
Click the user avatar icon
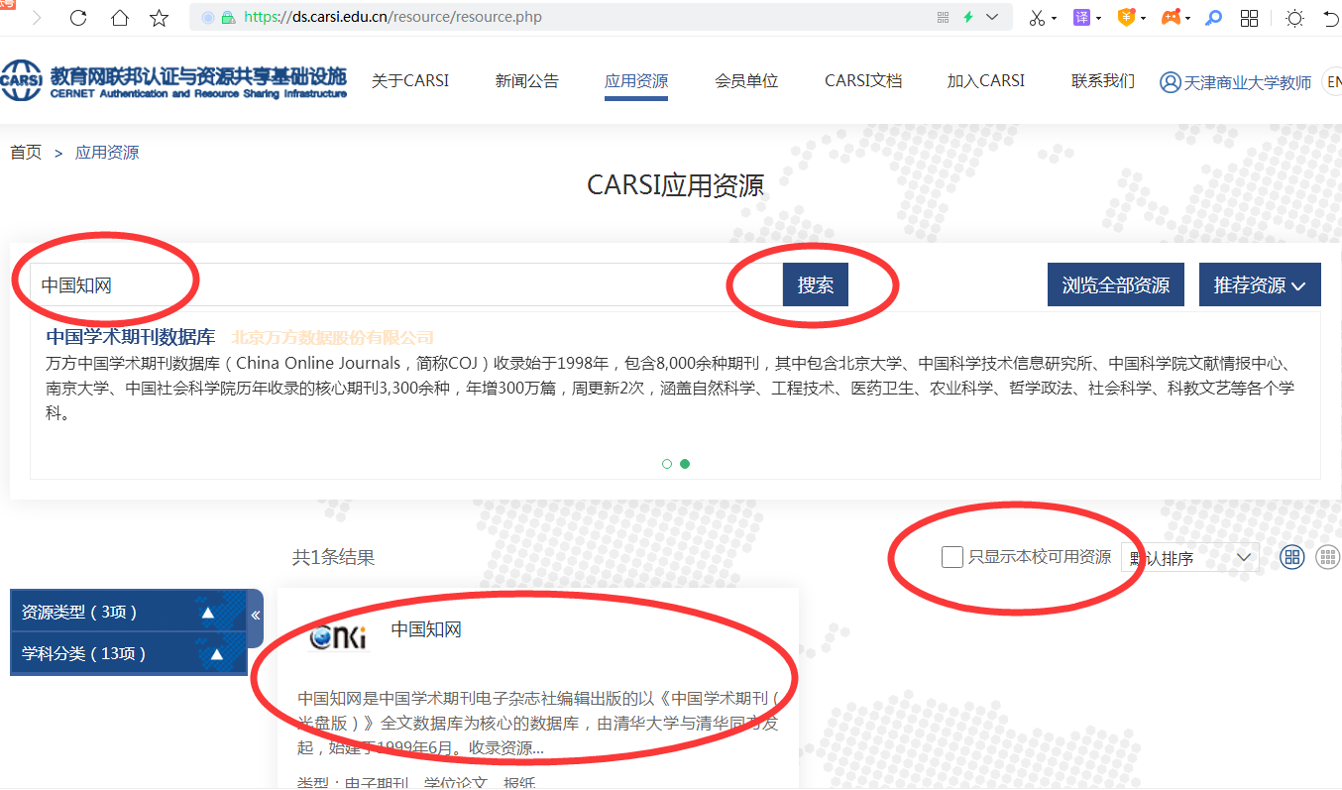pos(1170,82)
